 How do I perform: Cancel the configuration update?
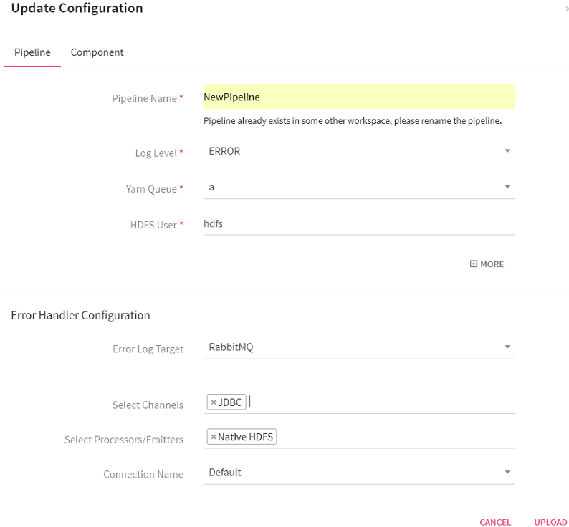click(x=495, y=522)
